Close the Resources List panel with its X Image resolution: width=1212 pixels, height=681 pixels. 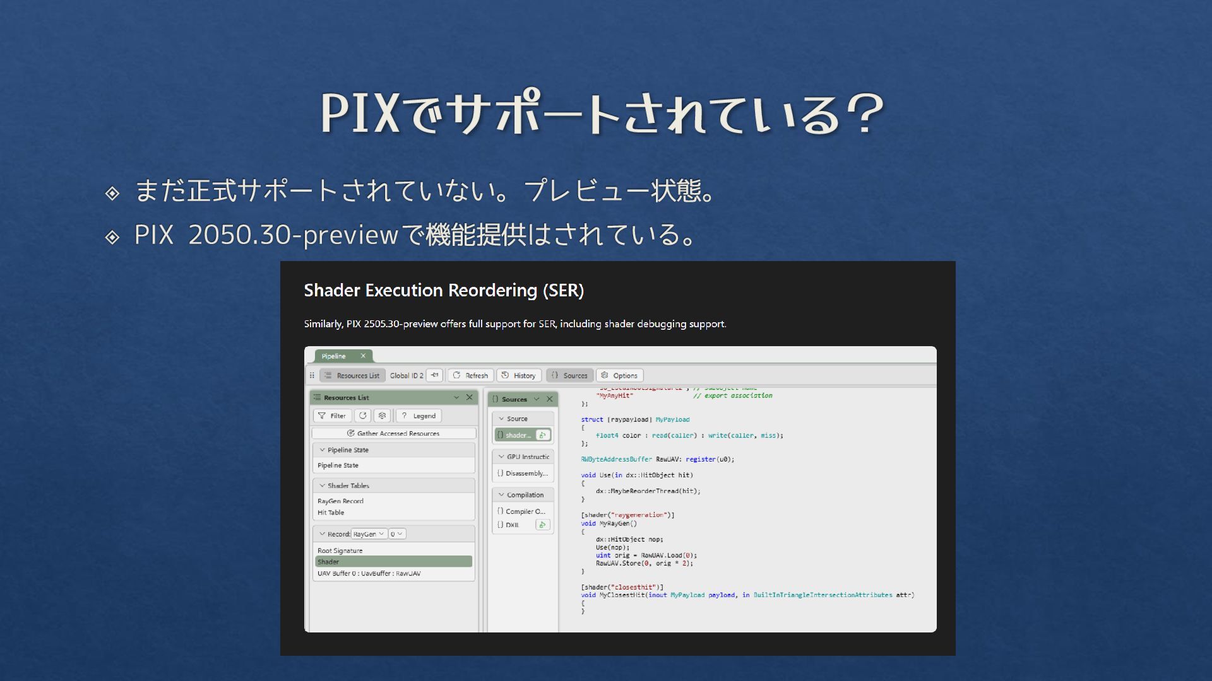pos(469,397)
